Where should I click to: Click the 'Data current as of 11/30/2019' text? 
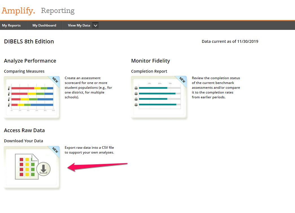point(230,41)
